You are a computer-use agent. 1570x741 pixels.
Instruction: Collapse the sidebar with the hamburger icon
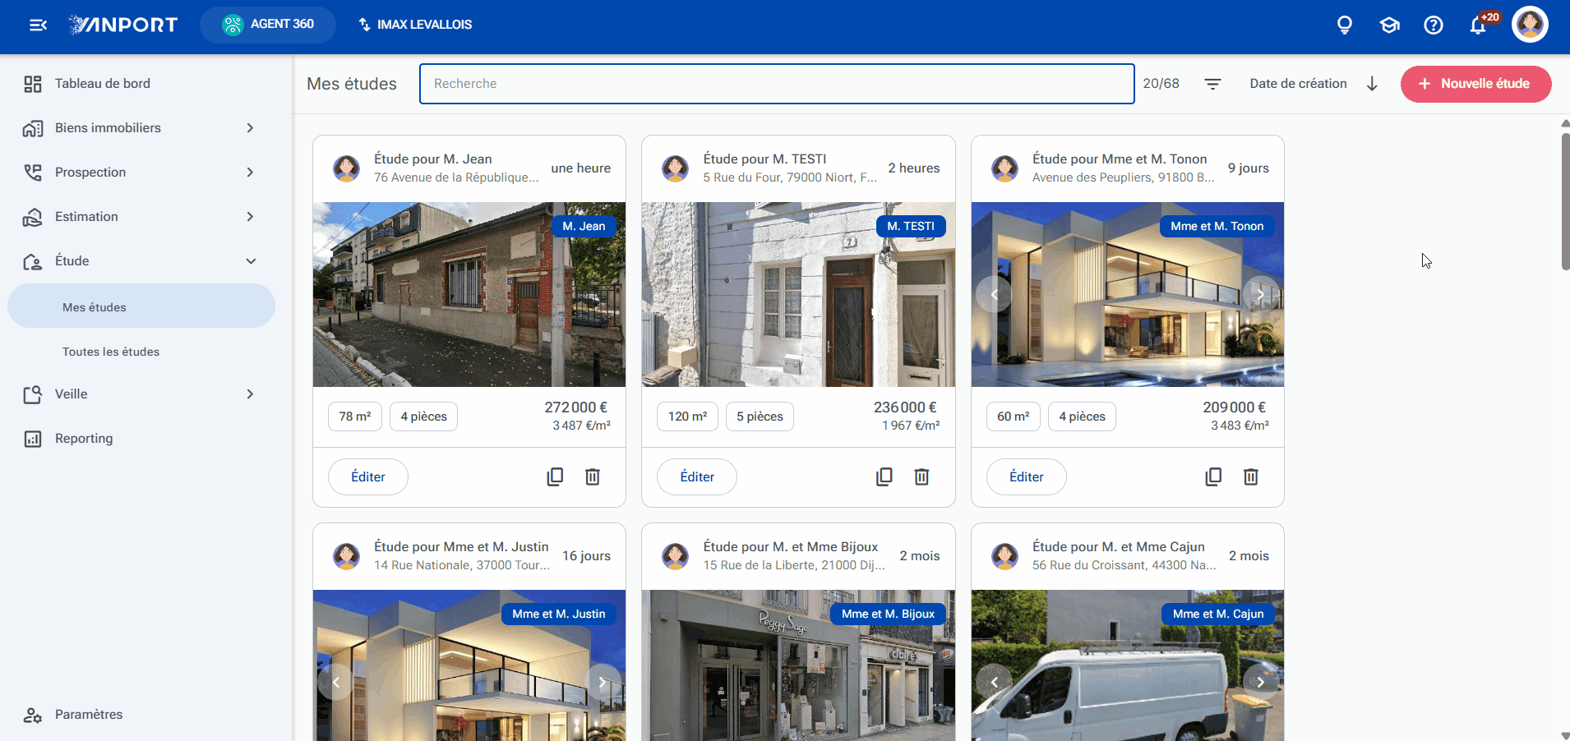(38, 25)
